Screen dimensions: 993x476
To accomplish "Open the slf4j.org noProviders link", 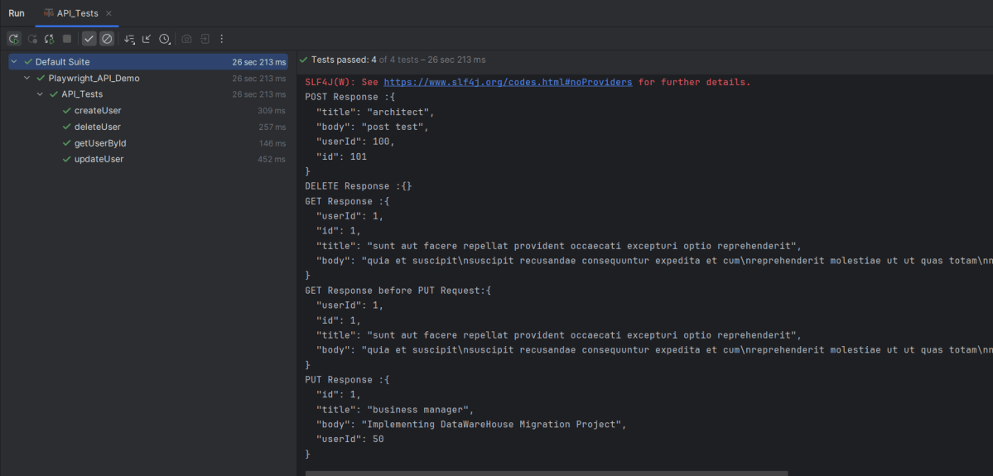I will tap(508, 83).
